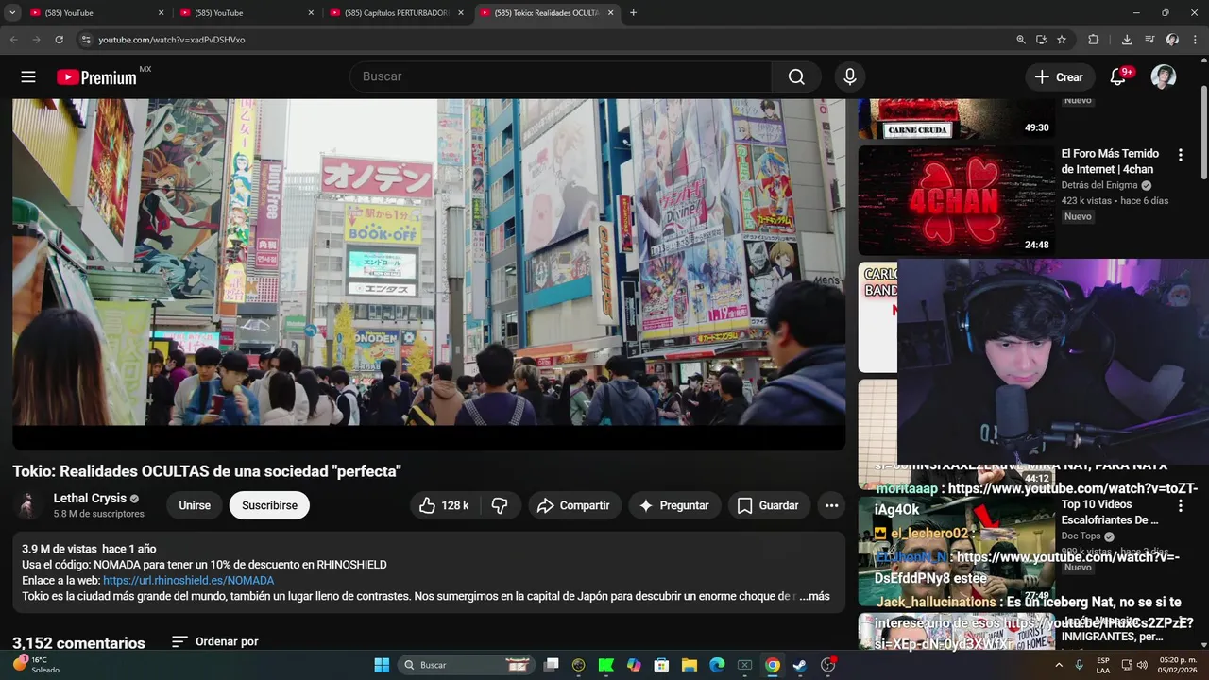Install app icon in address bar
Viewport: 1209px width, 680px height.
click(1041, 40)
